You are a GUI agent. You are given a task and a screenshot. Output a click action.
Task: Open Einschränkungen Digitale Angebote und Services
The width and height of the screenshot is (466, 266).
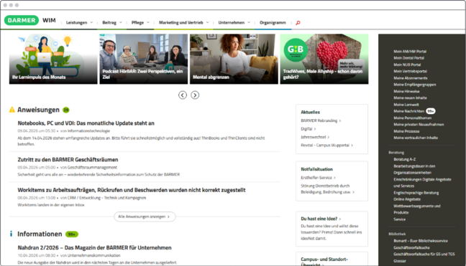coord(422,183)
